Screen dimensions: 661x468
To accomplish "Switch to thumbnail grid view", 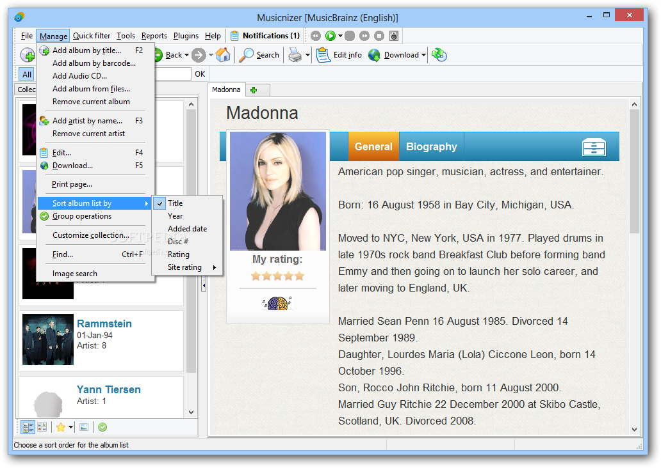I will click(42, 427).
